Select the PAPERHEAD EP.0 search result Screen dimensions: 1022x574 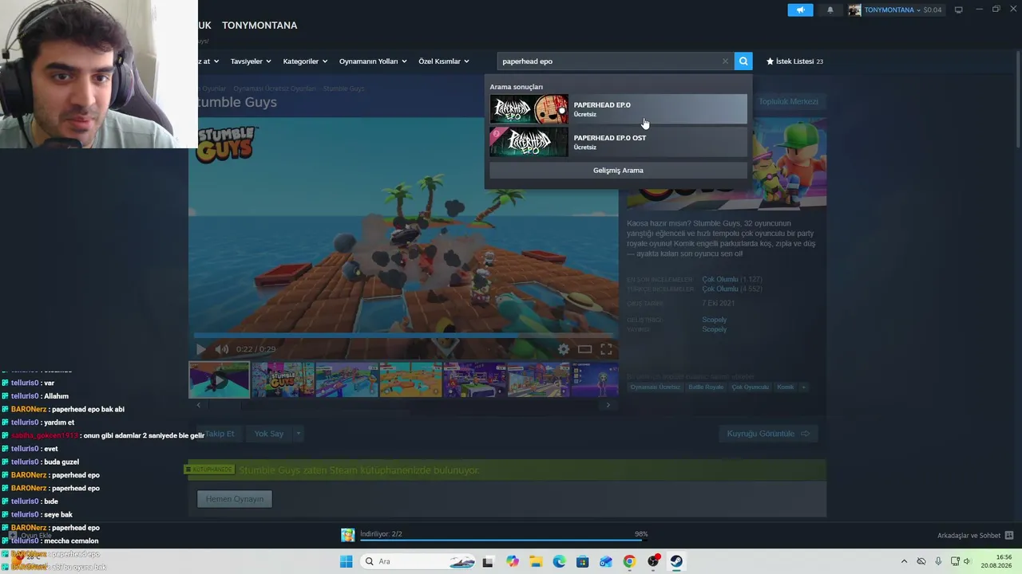click(x=618, y=109)
